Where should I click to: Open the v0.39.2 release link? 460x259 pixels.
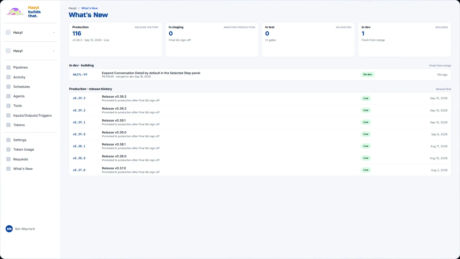(79, 110)
